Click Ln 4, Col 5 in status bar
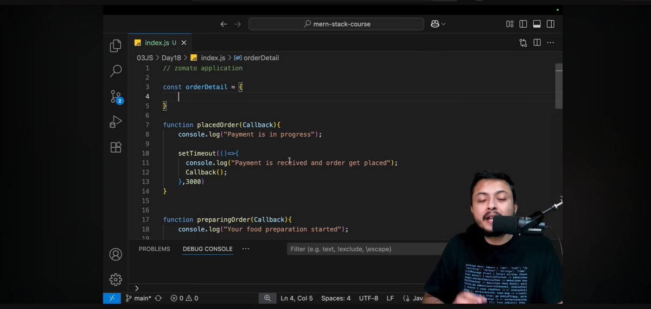 tap(297, 298)
